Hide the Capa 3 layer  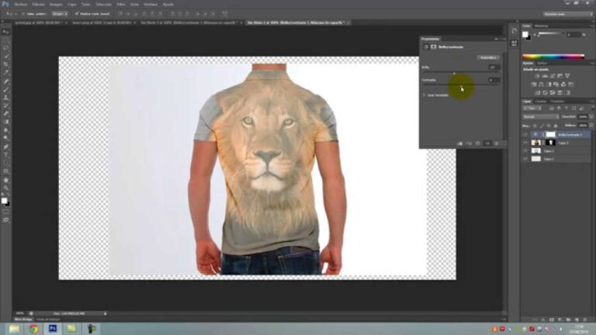525,143
